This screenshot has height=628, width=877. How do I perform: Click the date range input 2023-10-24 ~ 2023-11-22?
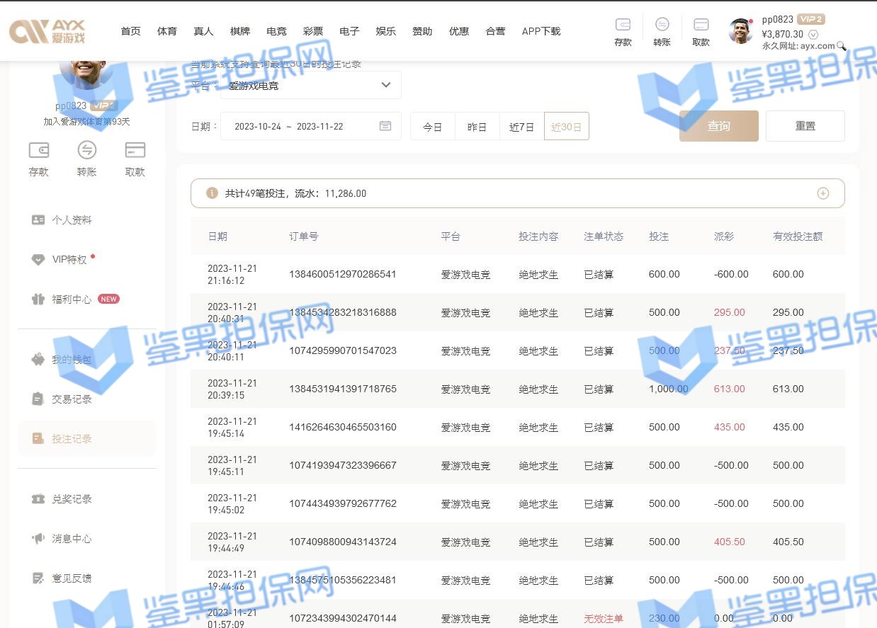click(298, 127)
